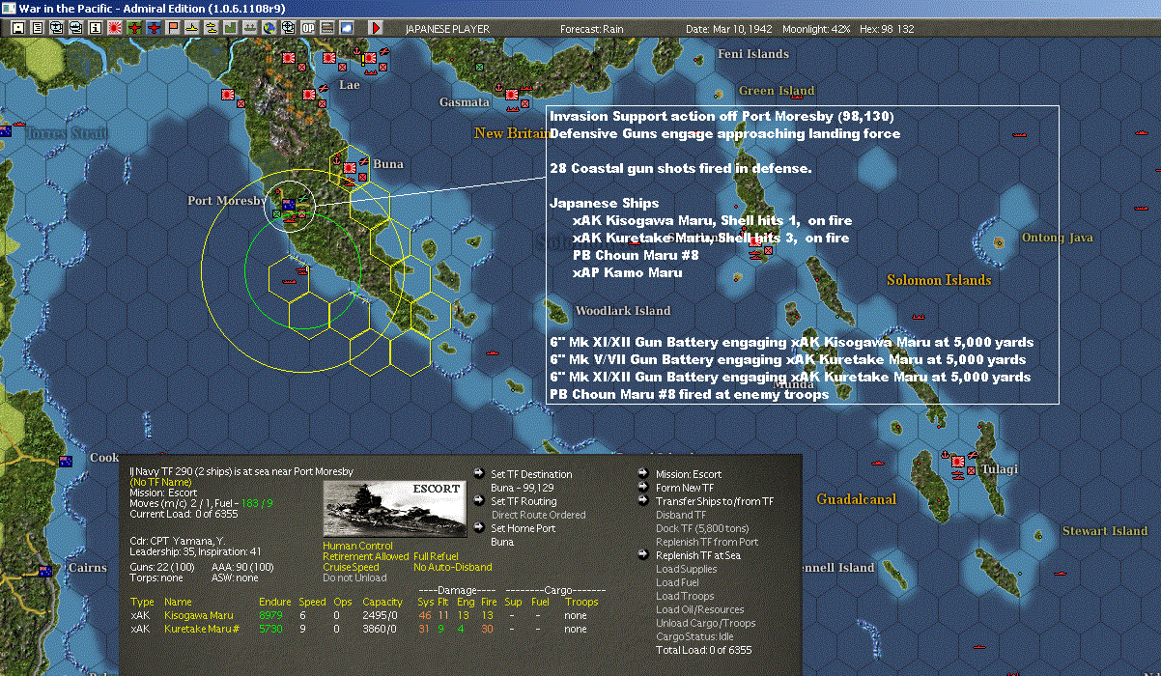This screenshot has height=676, width=1161.
Task: Click Unload Cargo/Troops option
Action: (x=706, y=623)
